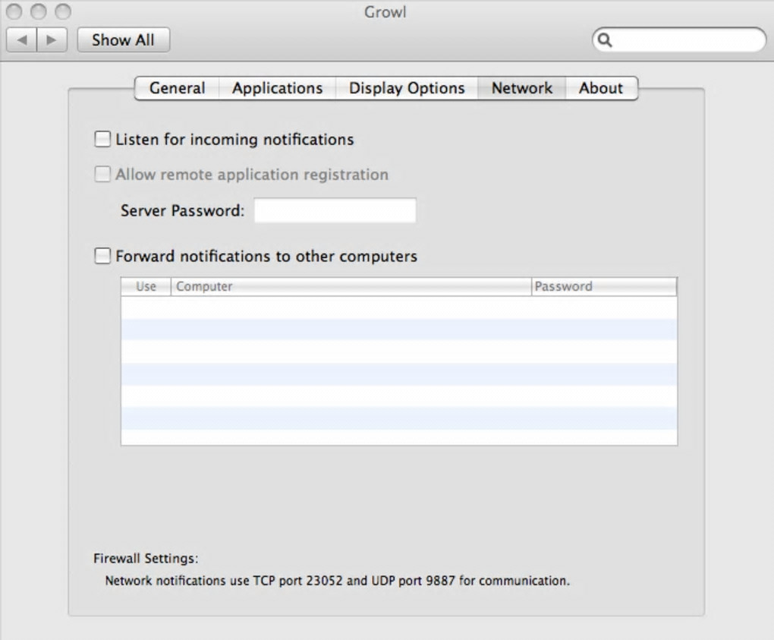
Task: Click the search magnifier icon
Action: [x=605, y=40]
